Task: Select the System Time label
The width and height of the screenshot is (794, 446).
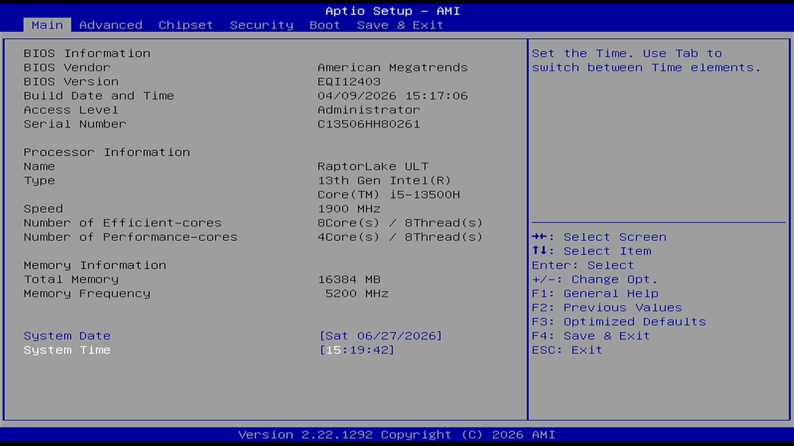Action: [x=67, y=350]
